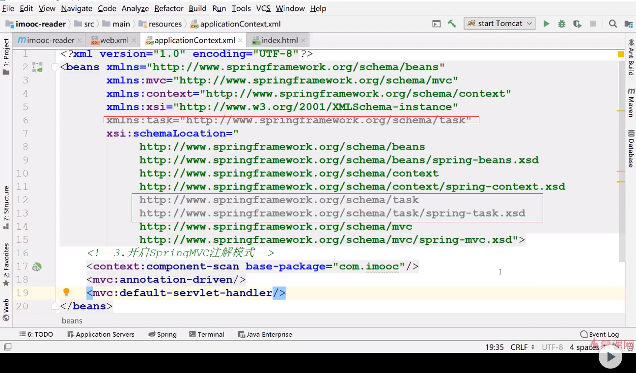Click src folder in breadcrumb
The width and height of the screenshot is (636, 373).
click(x=84, y=24)
